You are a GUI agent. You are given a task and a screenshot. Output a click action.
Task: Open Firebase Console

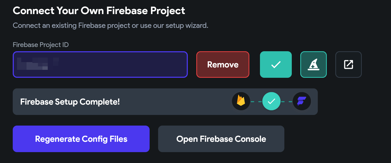[x=221, y=139]
